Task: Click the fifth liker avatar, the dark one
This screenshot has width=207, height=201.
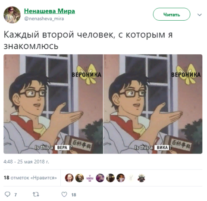Action: click(110, 178)
